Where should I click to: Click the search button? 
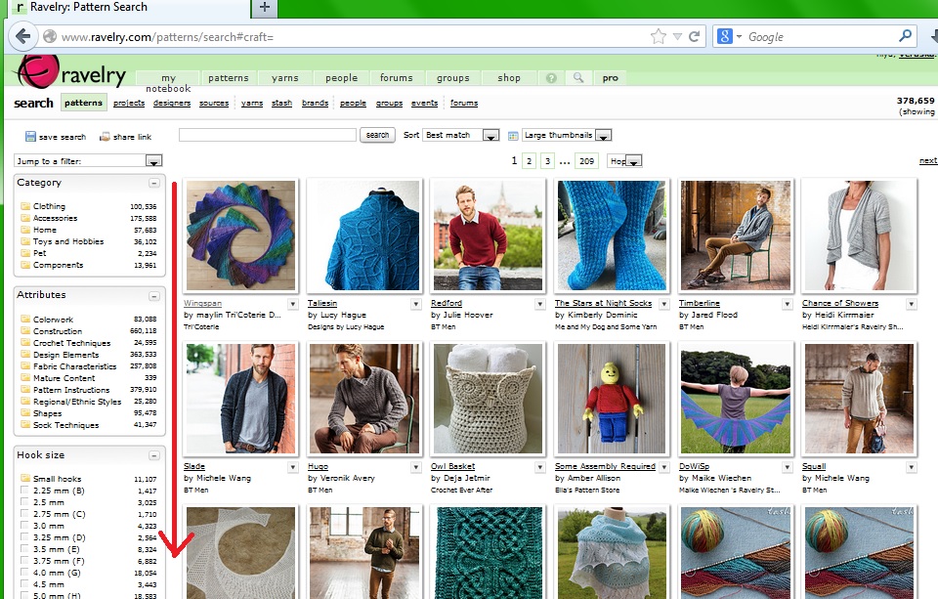coord(377,135)
